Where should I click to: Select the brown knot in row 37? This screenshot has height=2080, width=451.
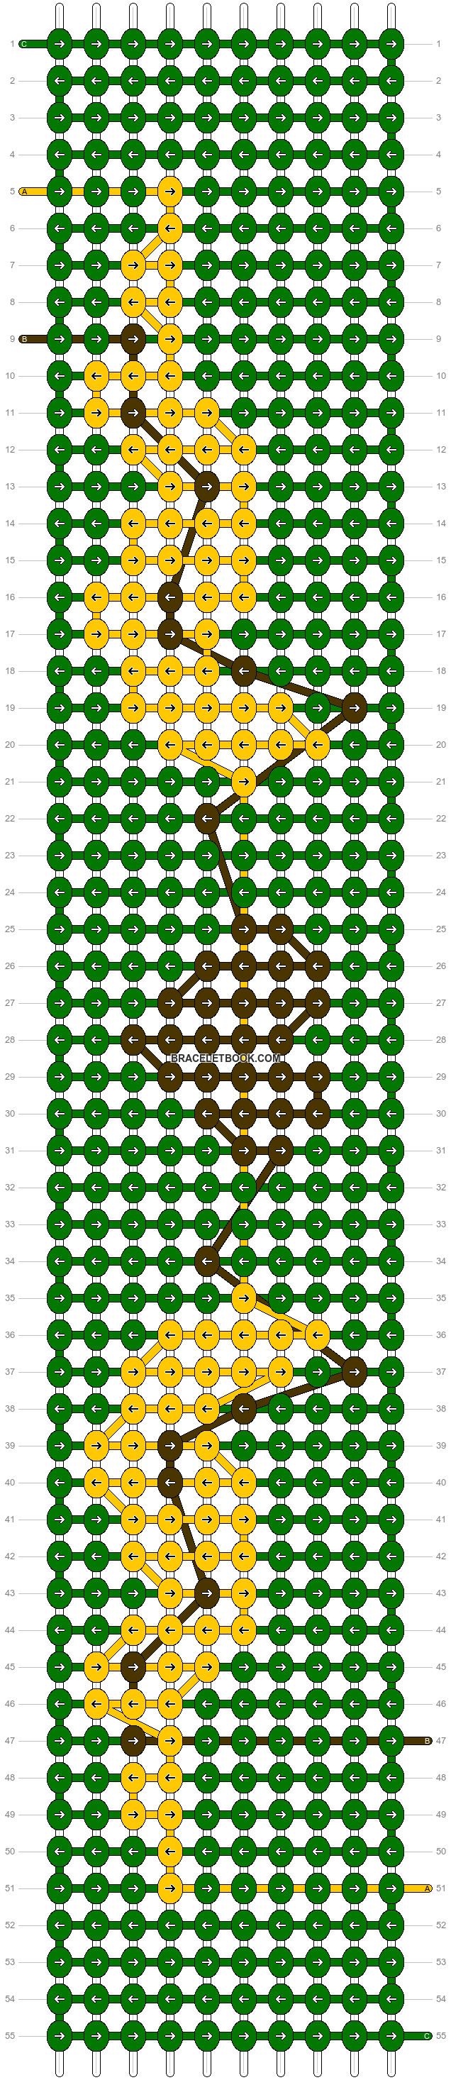354,1372
